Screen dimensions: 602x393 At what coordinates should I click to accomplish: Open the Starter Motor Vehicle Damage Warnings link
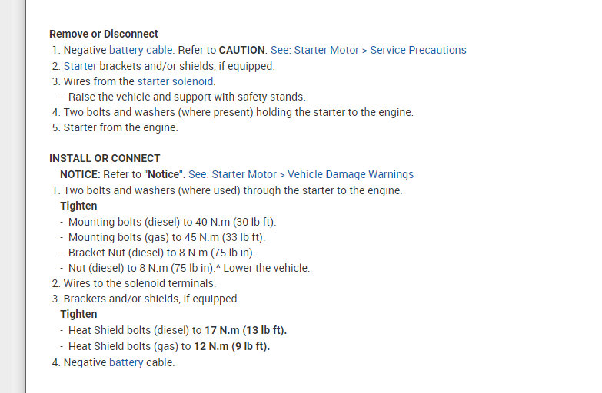(x=312, y=174)
